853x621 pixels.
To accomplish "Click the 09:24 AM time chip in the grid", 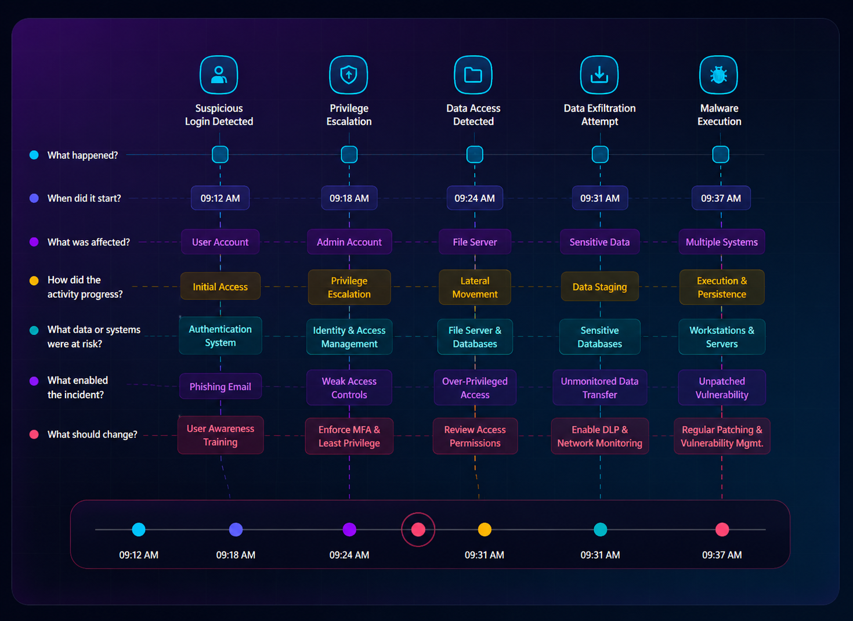I will [475, 198].
